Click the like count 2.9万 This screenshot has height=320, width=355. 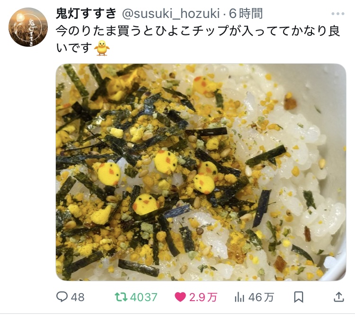click(x=203, y=297)
